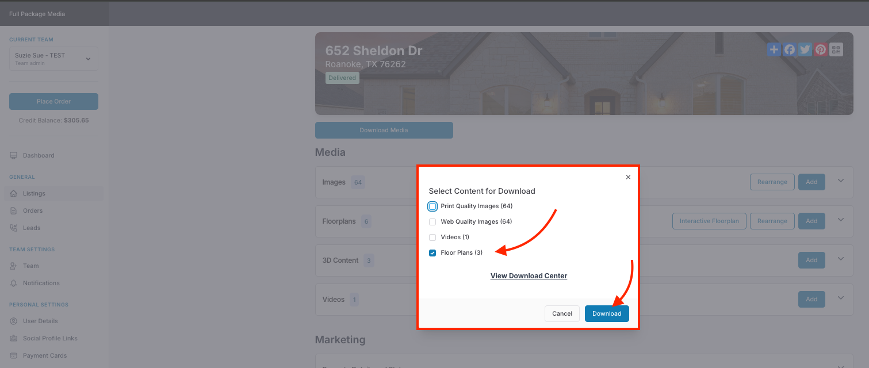Cancel the download dialog
Screen dimensions: 869x368
[x=562, y=313]
